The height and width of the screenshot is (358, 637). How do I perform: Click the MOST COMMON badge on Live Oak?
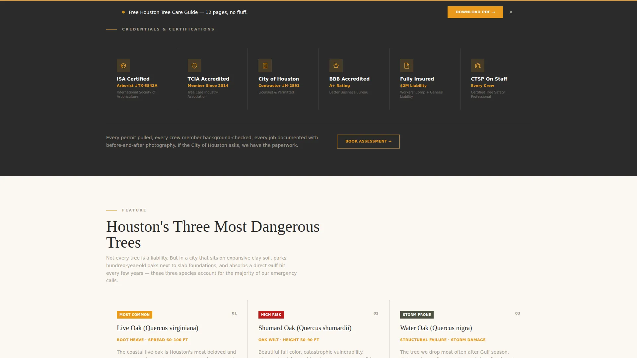pyautogui.click(x=134, y=315)
